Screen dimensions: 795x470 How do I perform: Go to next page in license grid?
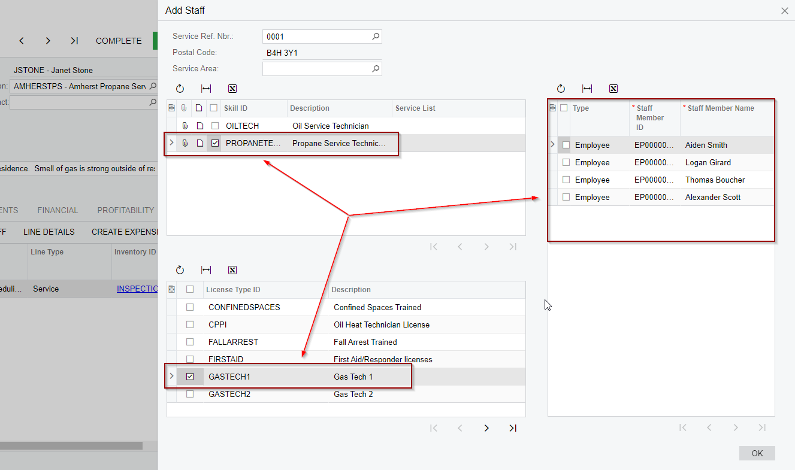click(486, 428)
